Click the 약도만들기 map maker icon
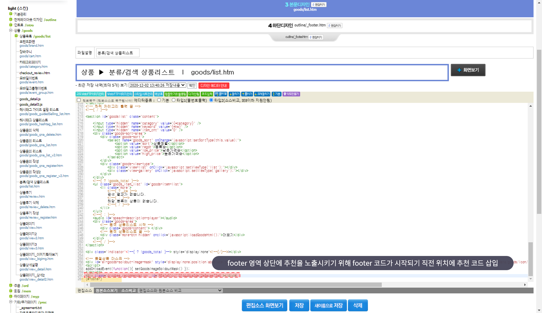Viewport: 542px width, 313px height. point(291,94)
